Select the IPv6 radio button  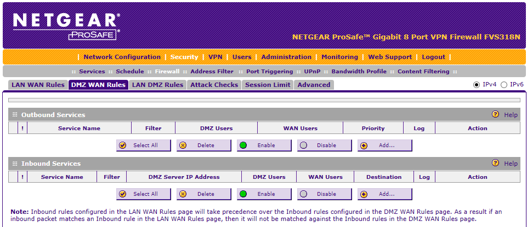[504, 85]
